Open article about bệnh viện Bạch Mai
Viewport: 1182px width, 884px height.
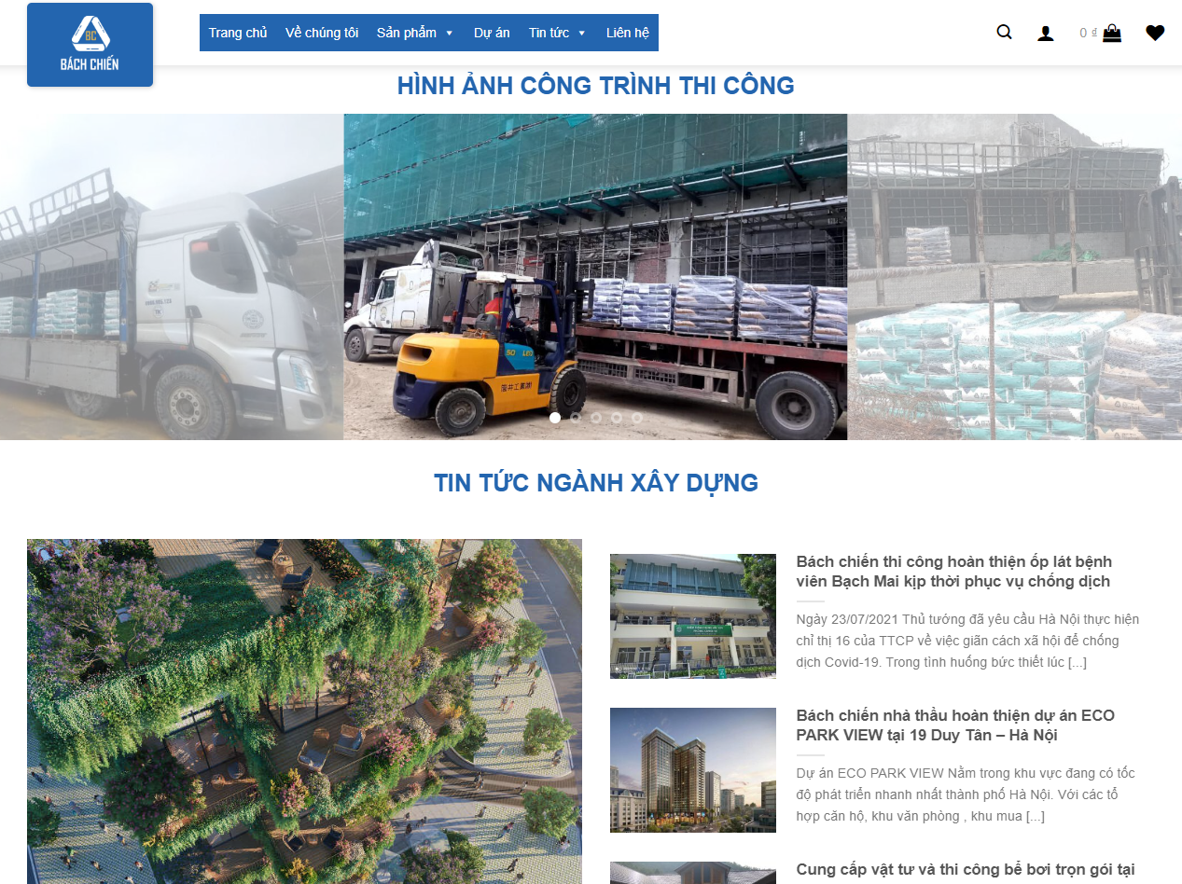[953, 572]
